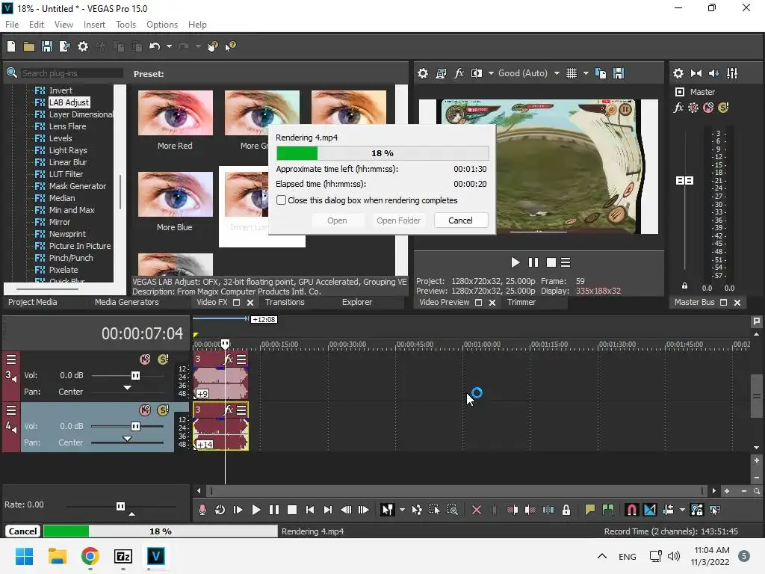This screenshot has height=574, width=765.
Task: Copy preview snapshot to clipboard icon
Action: [601, 73]
